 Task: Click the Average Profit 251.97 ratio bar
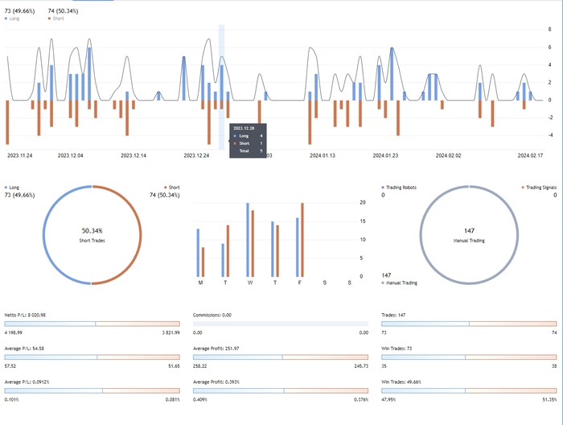click(x=282, y=356)
